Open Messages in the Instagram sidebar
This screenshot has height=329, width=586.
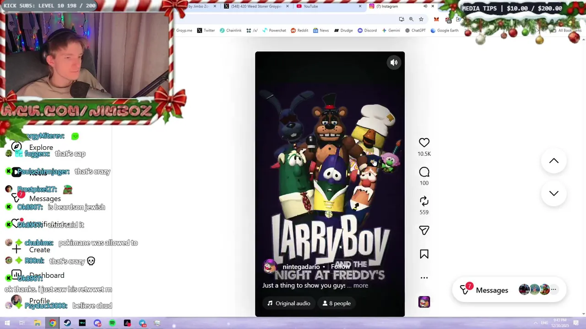click(x=36, y=198)
